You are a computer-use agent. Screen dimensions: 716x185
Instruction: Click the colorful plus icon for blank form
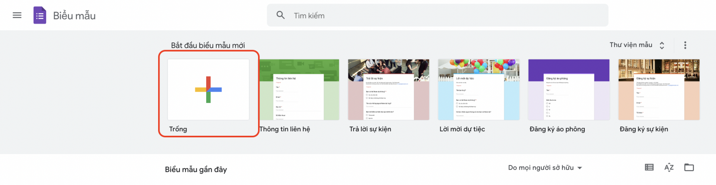208,90
